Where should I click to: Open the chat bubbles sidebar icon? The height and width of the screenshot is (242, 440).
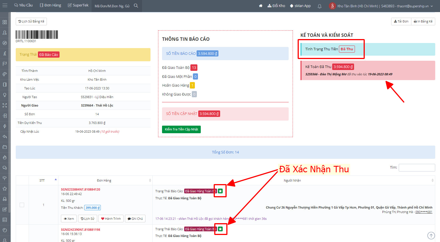[x=5, y=168]
